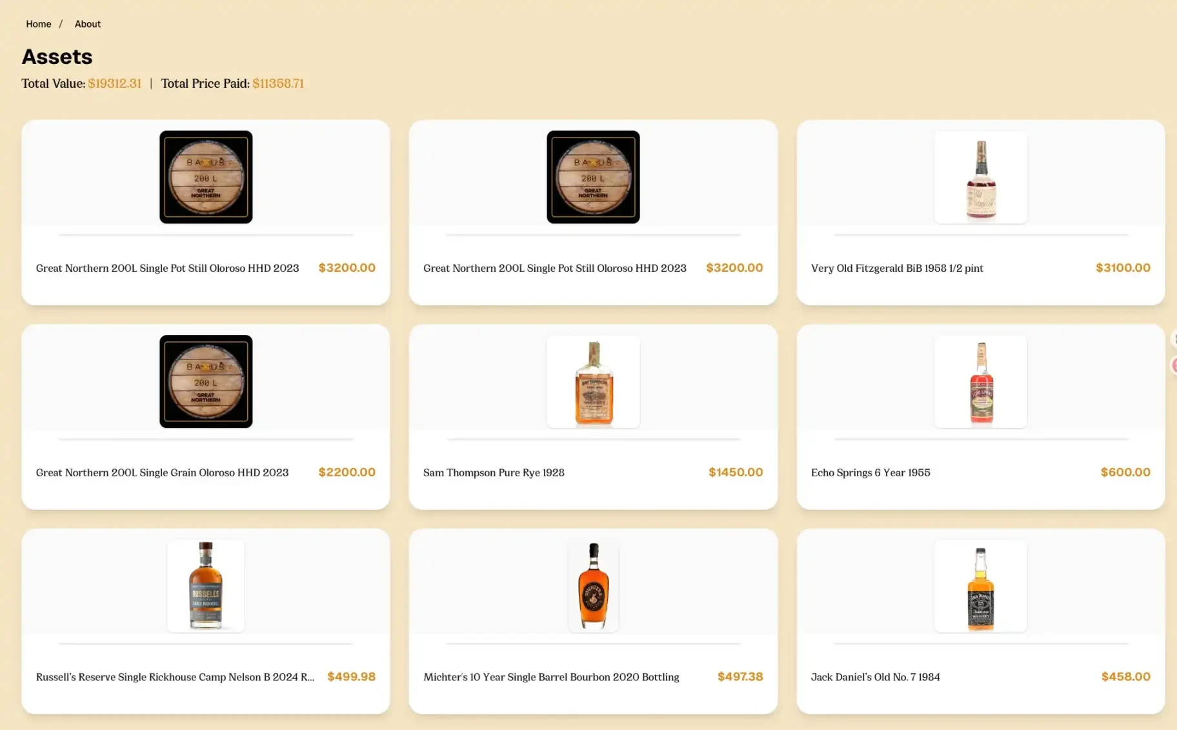
Task: Click the Total Price Paid amount $11358.71
Action: (277, 83)
